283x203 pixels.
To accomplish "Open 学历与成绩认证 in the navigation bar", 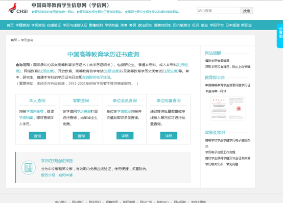I will click(75, 25).
